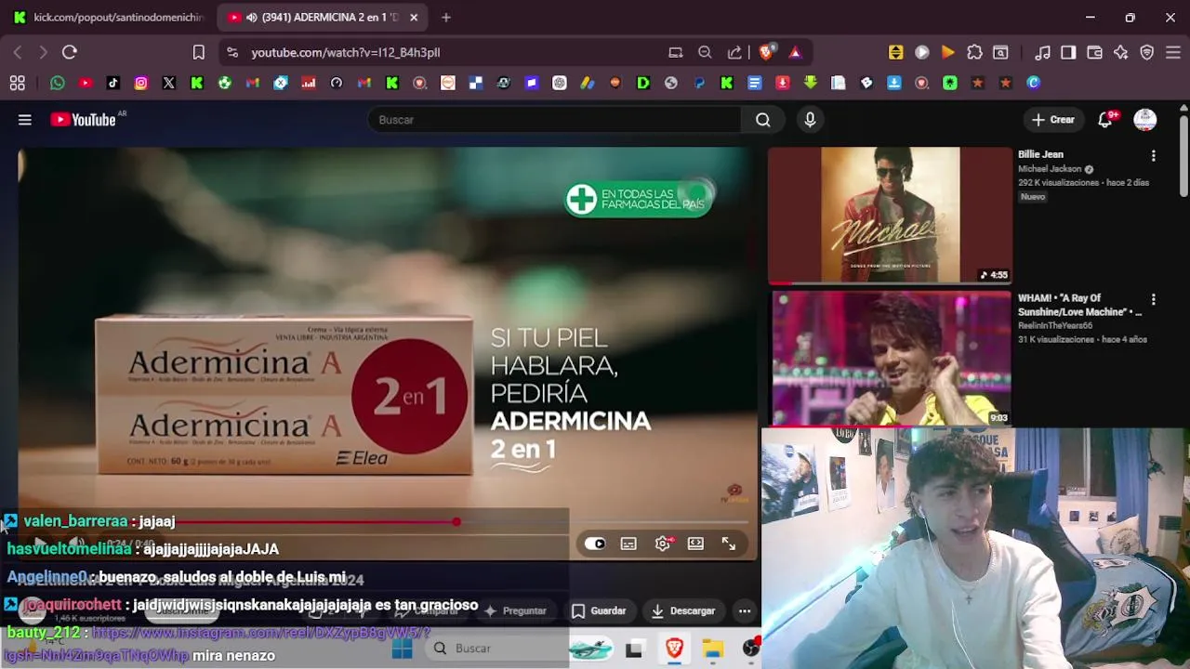Open media control music note icon
Screen dimensions: 1190x669
[1043, 53]
